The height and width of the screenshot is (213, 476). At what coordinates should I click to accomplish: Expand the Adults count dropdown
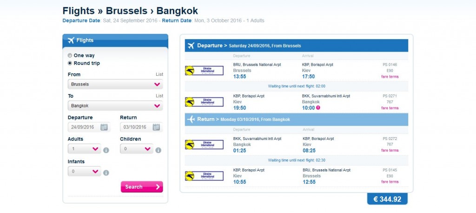click(x=84, y=149)
